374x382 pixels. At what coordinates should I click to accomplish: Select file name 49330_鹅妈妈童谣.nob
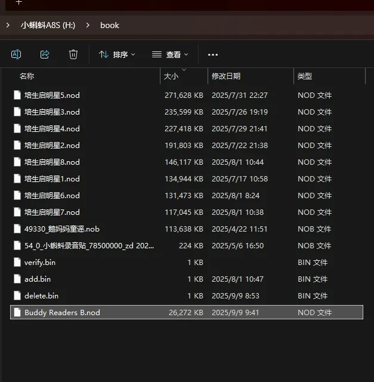pos(62,229)
